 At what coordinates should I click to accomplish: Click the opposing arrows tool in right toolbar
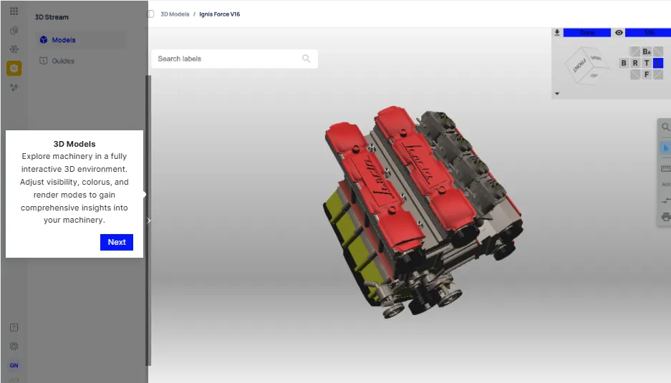point(666,200)
